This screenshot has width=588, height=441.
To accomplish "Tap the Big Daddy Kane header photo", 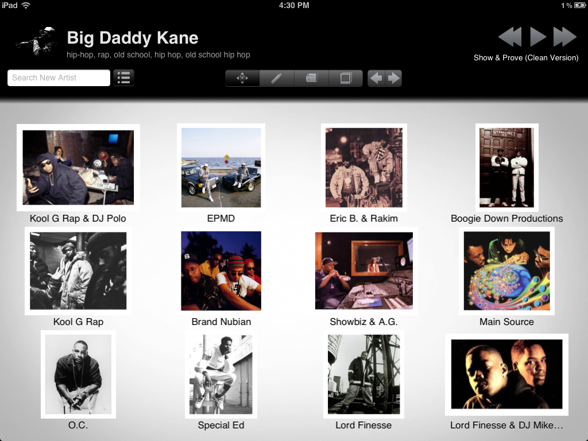I will coord(37,41).
